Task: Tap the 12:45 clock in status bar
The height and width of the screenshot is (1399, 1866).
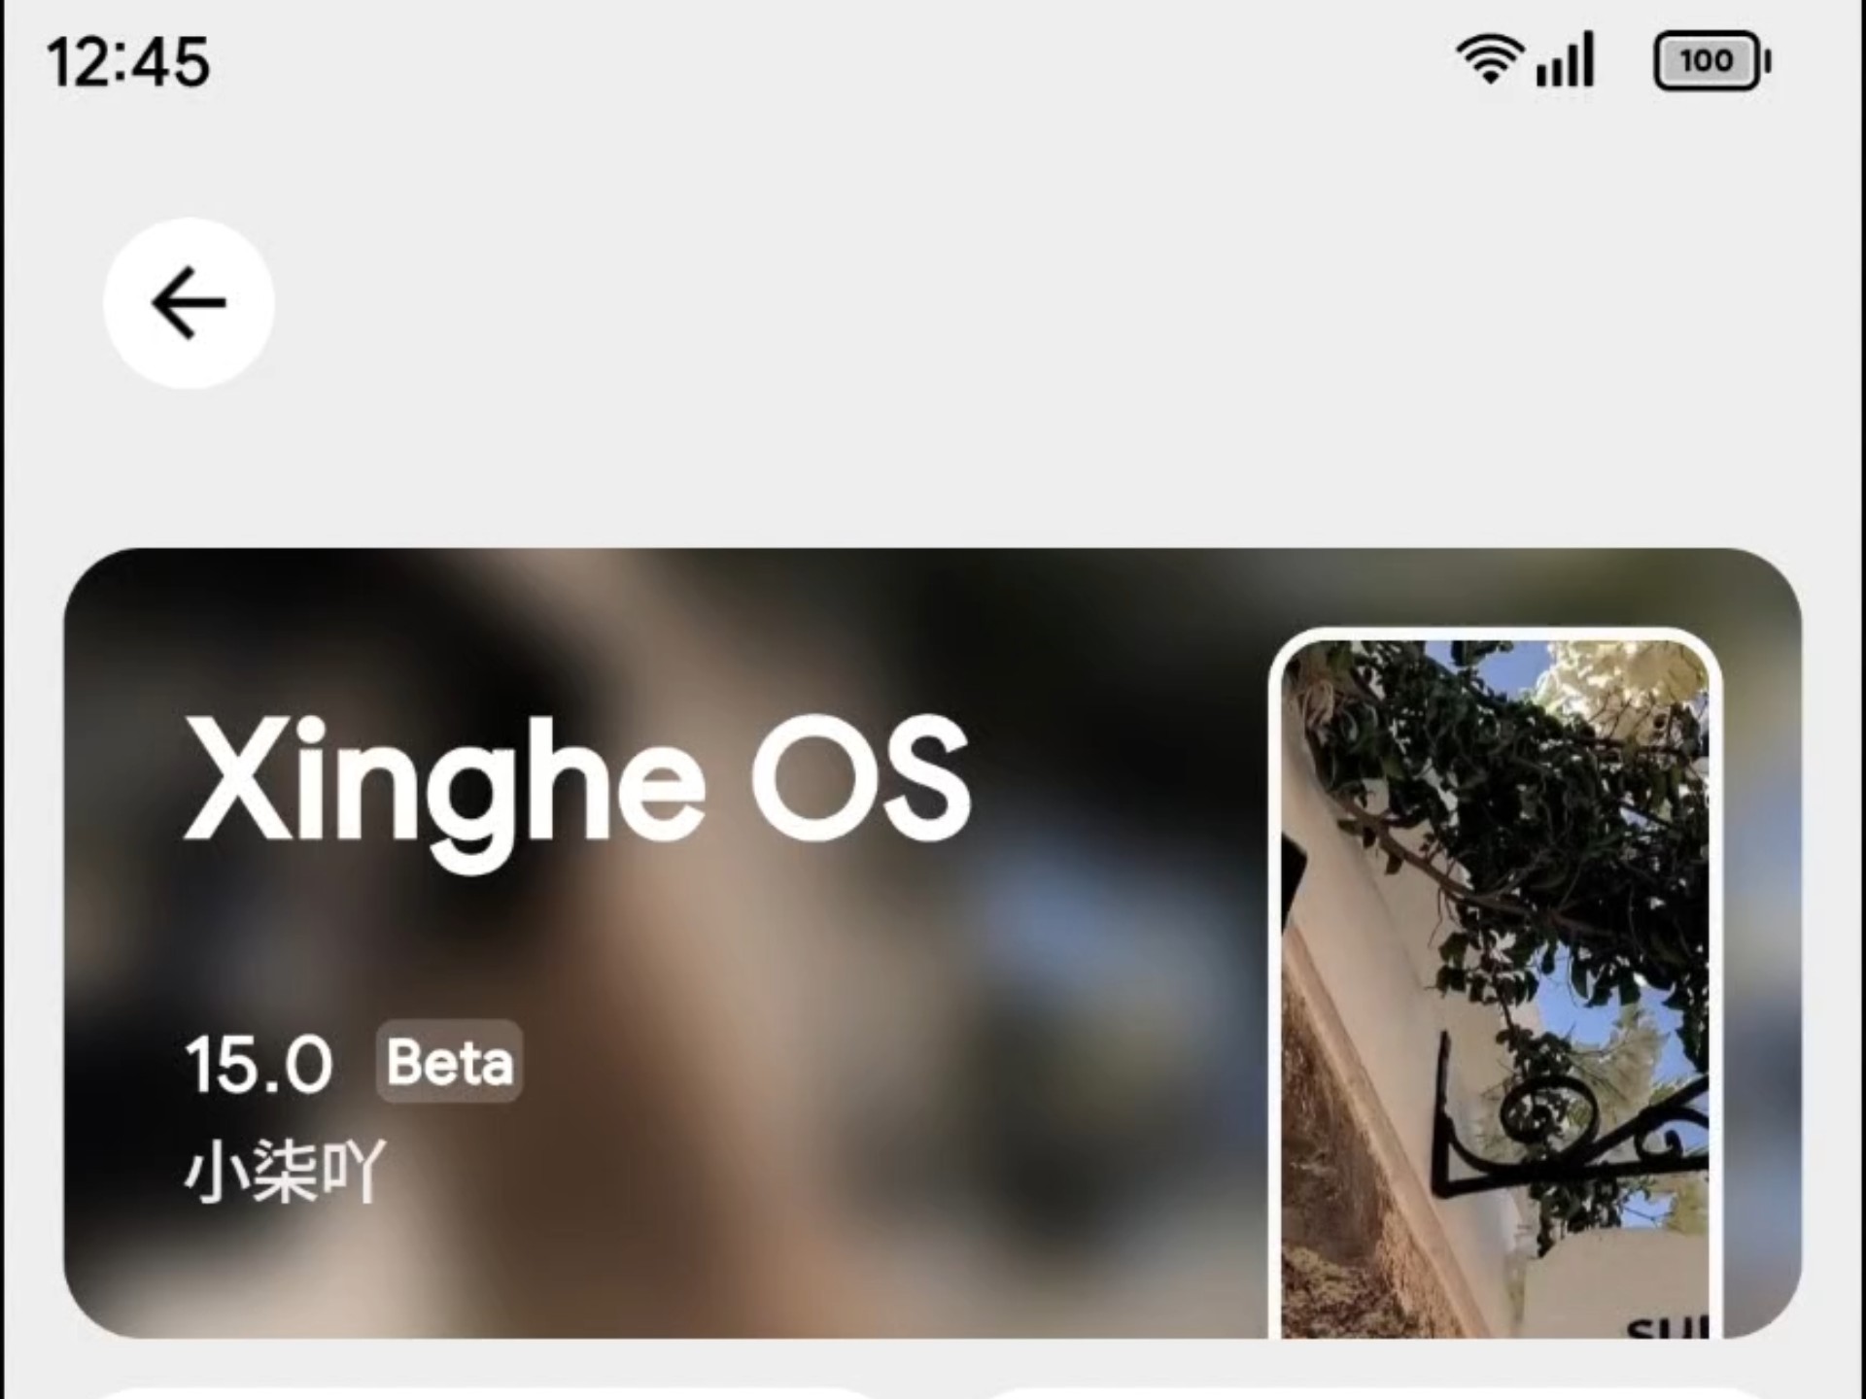Action: 128,62
